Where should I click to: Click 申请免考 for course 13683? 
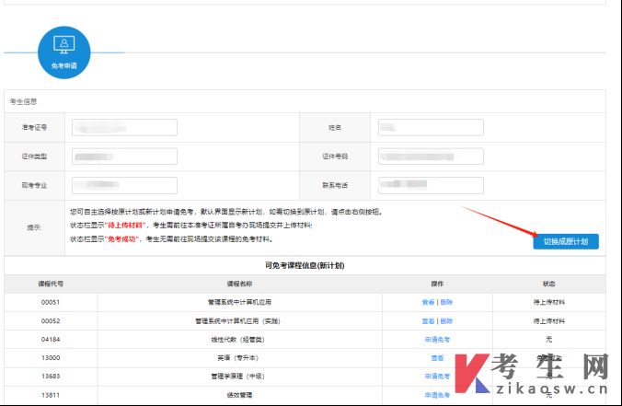pos(437,377)
